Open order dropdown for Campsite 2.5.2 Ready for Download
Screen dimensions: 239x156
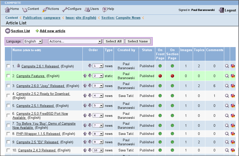[x=98, y=95]
